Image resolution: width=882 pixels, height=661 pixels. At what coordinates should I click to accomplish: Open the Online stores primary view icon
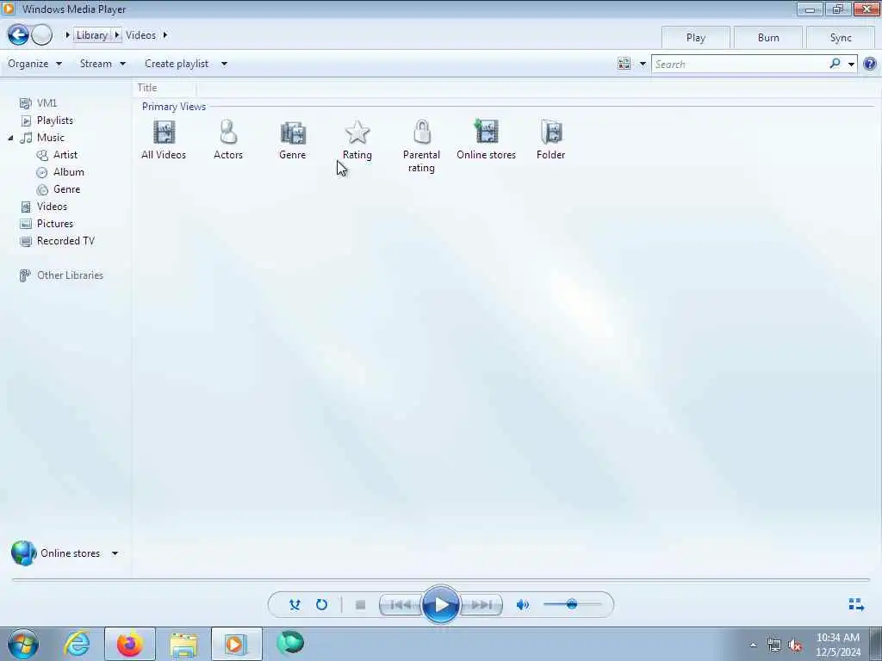click(x=486, y=140)
